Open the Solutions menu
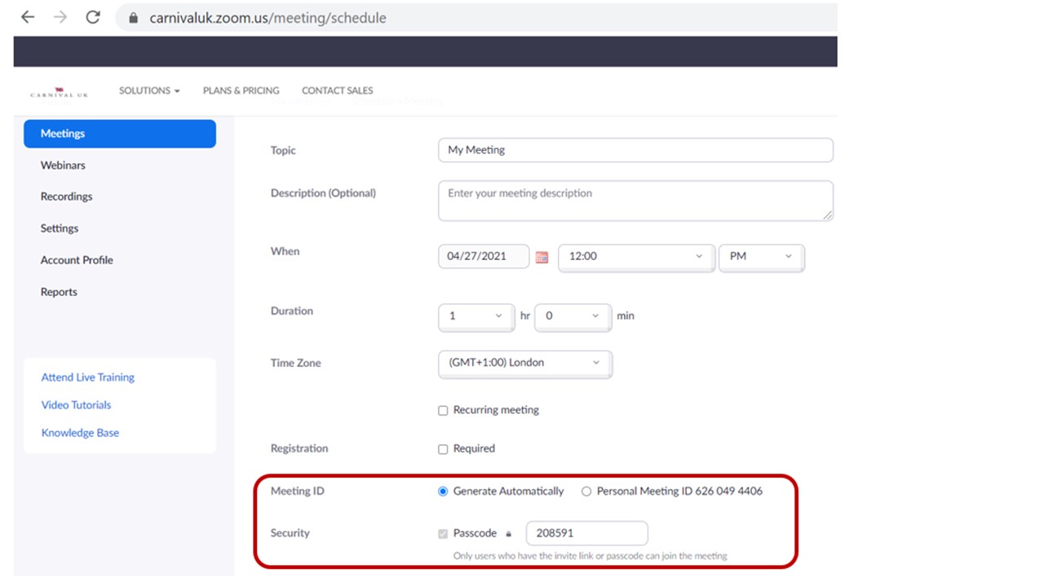 [x=149, y=90]
